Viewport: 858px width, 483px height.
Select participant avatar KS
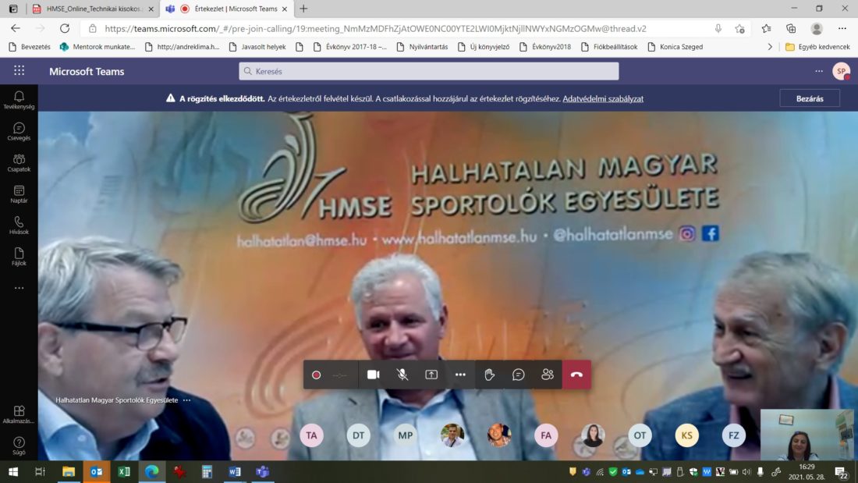tap(686, 435)
